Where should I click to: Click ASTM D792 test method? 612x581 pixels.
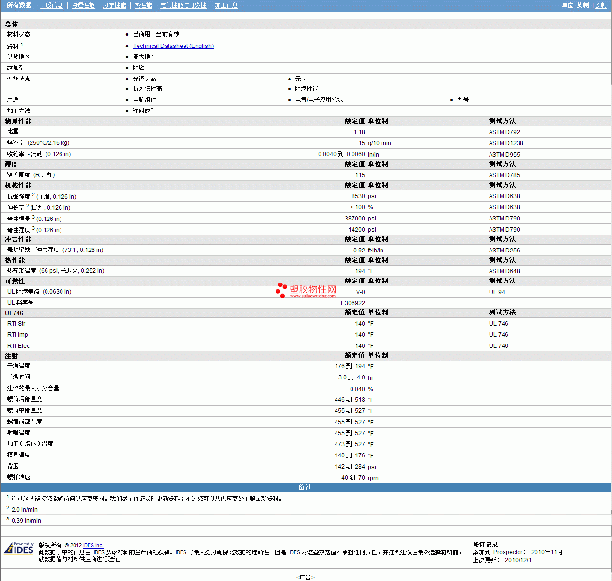[505, 132]
